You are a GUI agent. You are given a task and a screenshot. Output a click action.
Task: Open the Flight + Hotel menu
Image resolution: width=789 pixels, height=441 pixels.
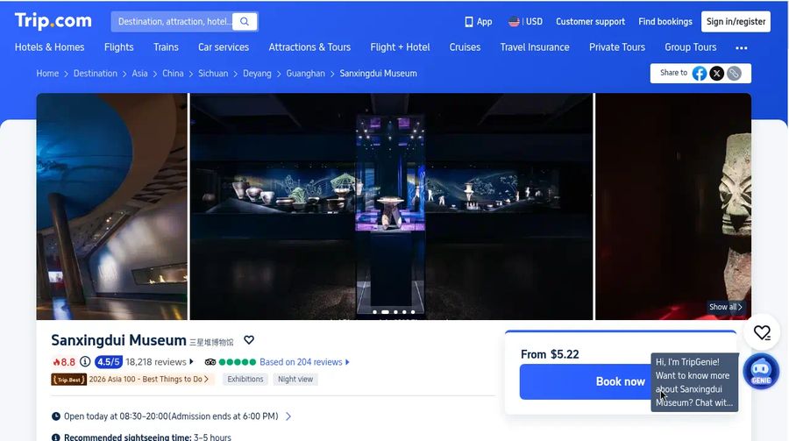point(400,47)
